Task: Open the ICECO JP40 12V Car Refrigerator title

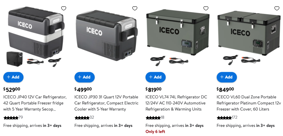Action: point(35,103)
